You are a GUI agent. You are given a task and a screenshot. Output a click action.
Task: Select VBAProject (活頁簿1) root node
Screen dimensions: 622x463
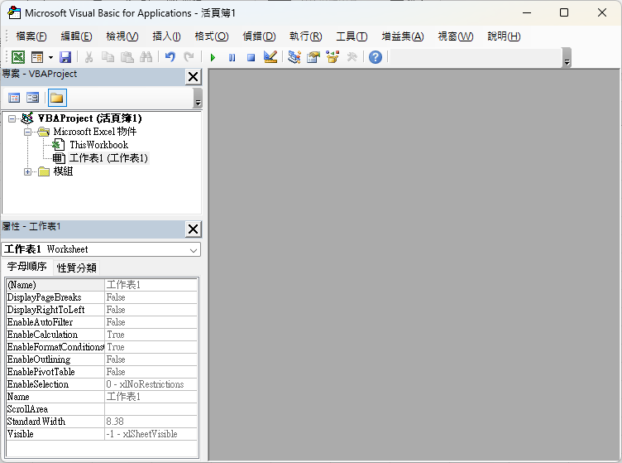pos(90,118)
